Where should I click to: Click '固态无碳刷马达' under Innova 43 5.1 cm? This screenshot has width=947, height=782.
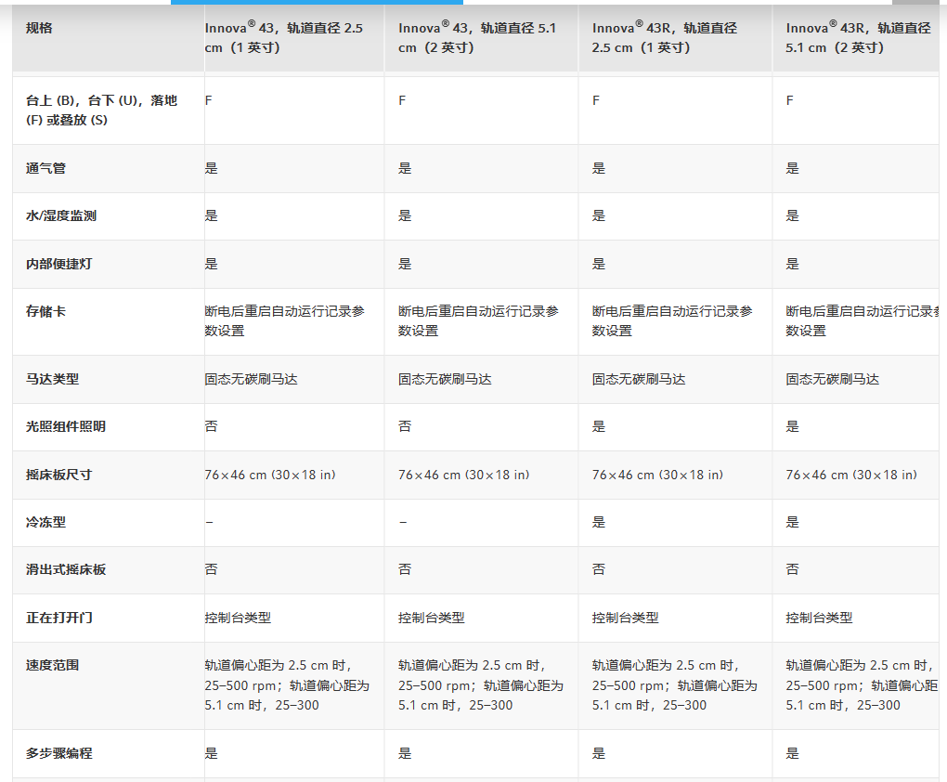[x=445, y=379]
